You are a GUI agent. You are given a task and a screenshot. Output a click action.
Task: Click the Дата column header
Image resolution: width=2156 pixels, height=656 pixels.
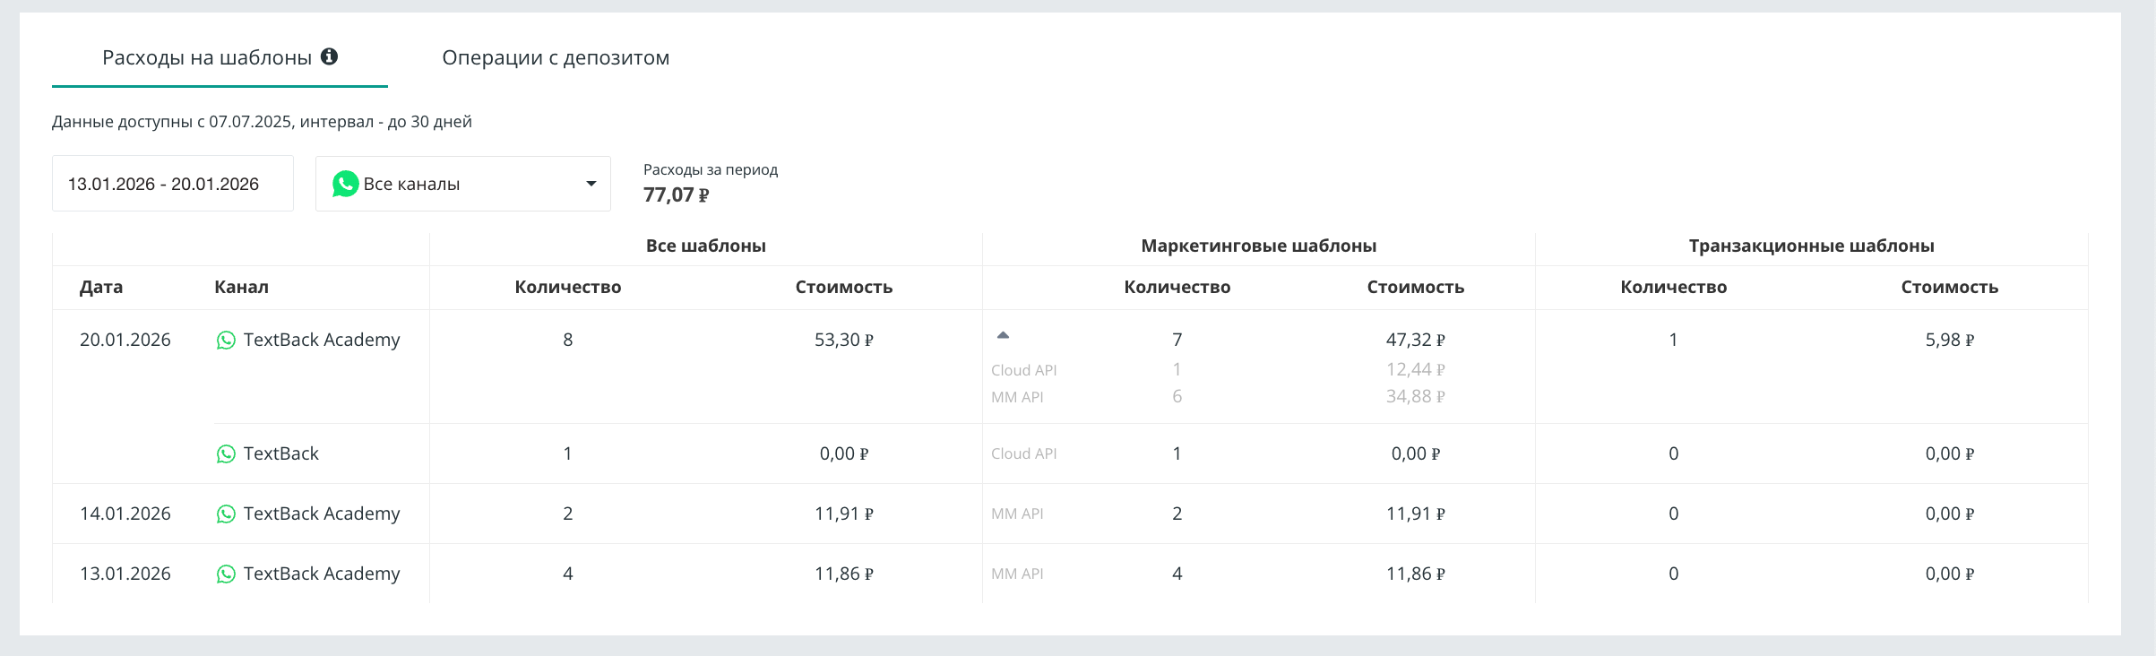(x=101, y=287)
